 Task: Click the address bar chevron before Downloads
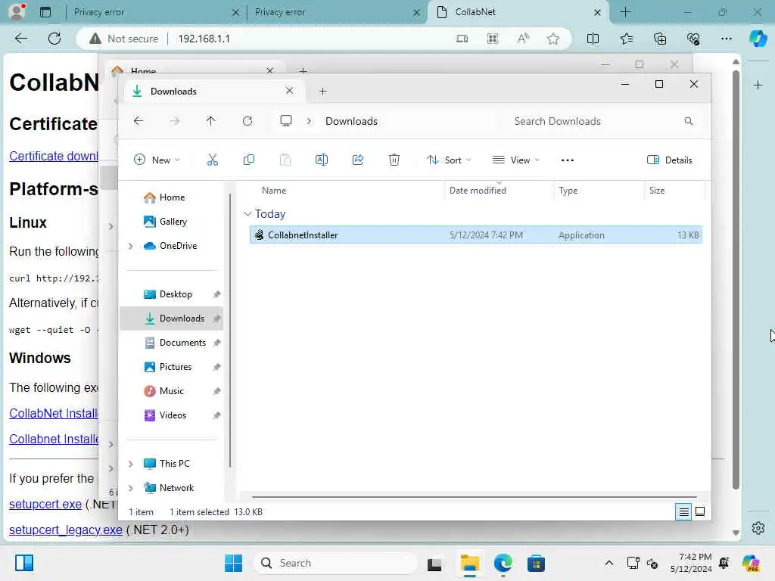pyautogui.click(x=309, y=121)
